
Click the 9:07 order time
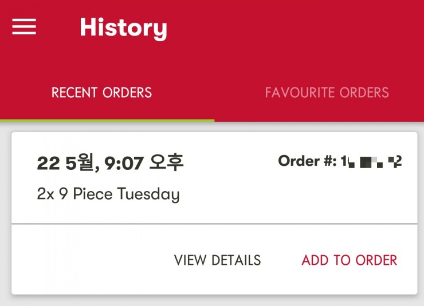(124, 164)
